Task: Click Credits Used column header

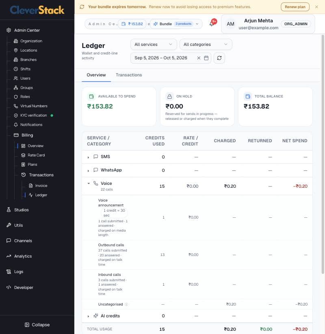Action: pyautogui.click(x=155, y=141)
